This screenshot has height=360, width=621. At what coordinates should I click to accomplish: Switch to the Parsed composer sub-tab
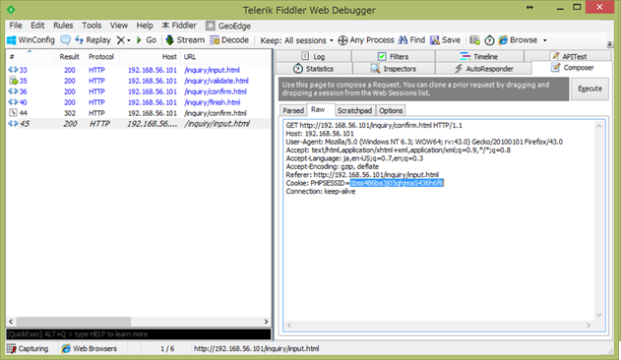pyautogui.click(x=293, y=110)
